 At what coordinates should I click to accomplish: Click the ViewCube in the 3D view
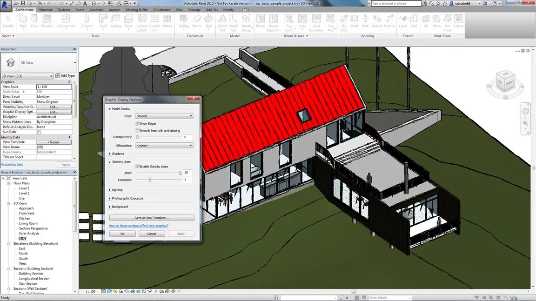click(x=505, y=81)
